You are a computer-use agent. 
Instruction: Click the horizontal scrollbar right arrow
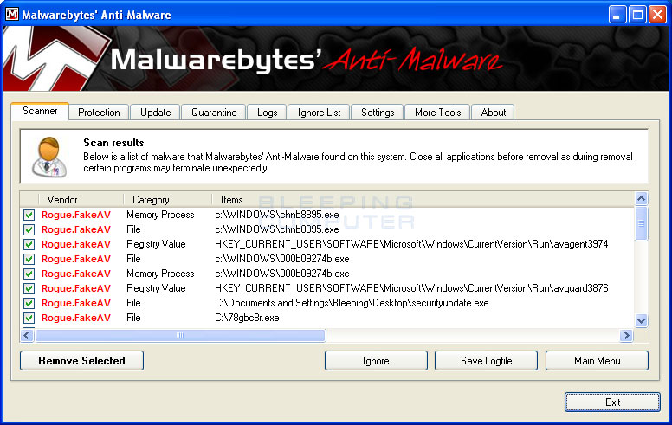pos(627,335)
